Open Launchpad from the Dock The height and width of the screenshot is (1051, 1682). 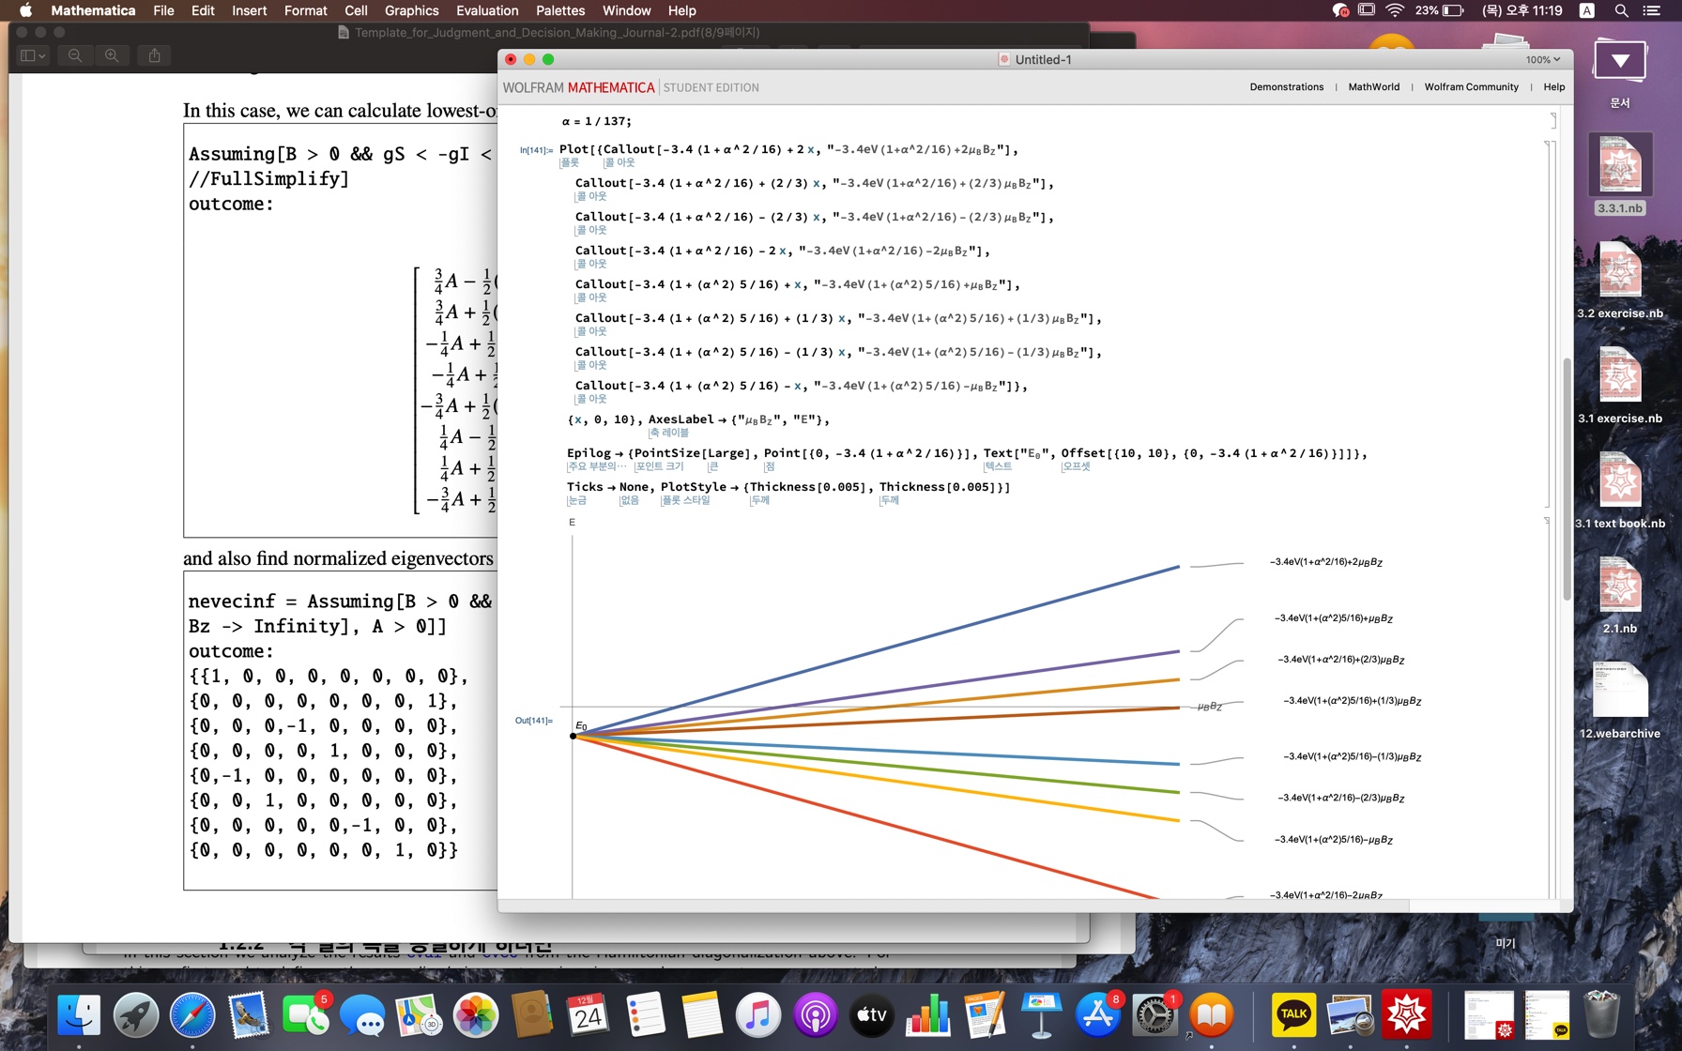pos(136,1014)
